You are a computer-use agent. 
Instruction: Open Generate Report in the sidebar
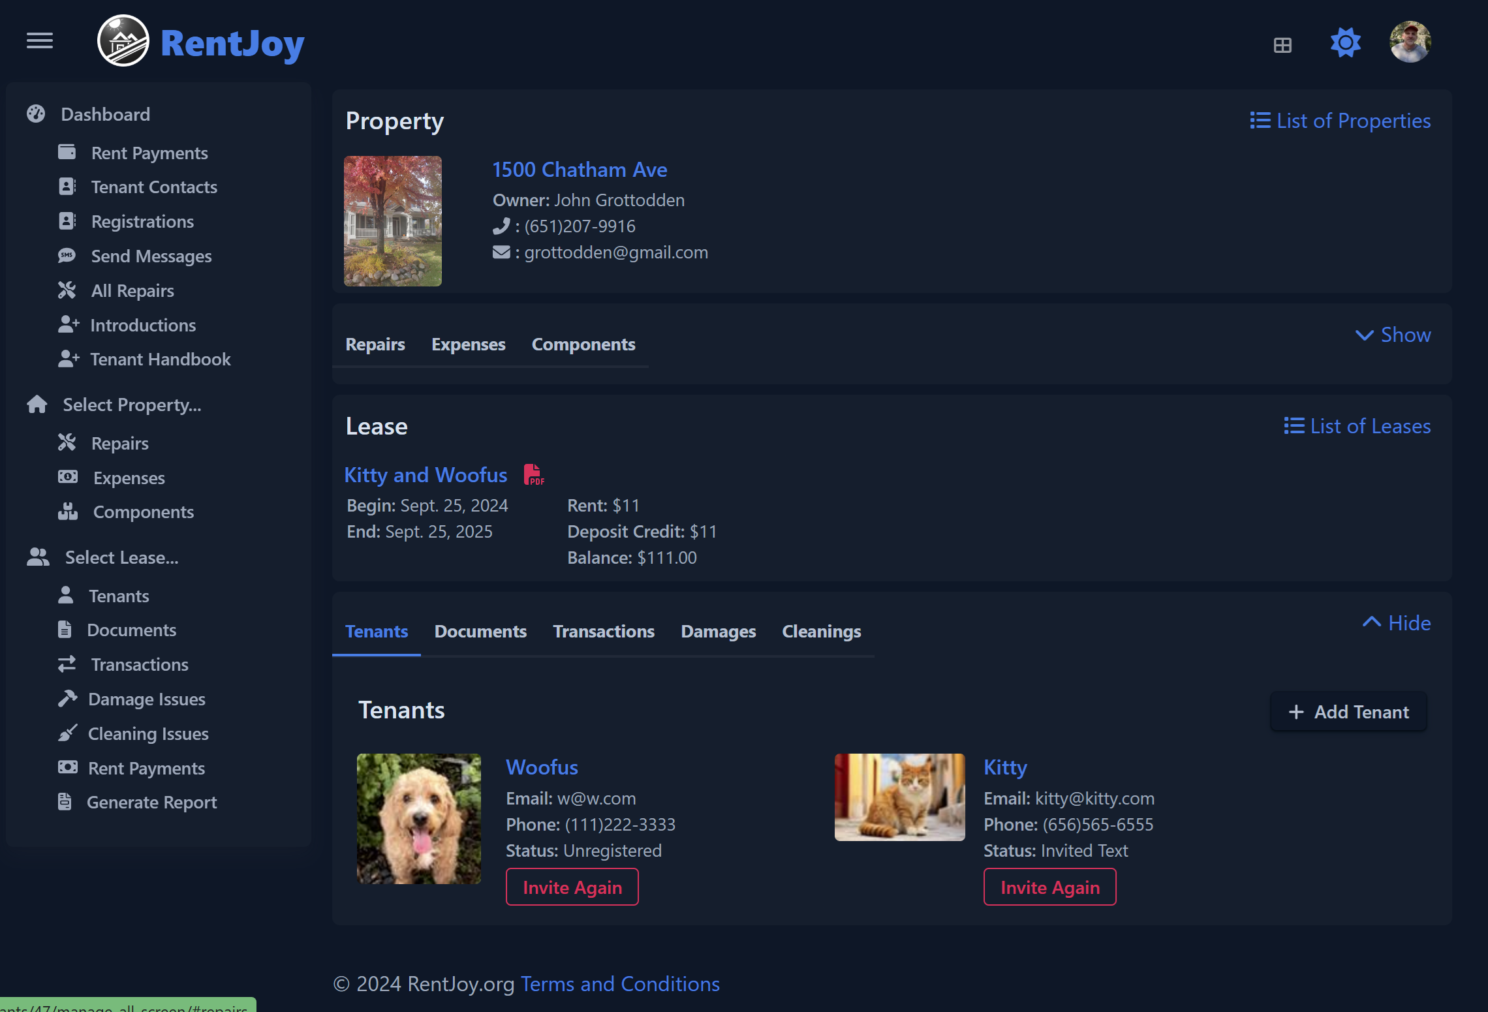(x=151, y=803)
